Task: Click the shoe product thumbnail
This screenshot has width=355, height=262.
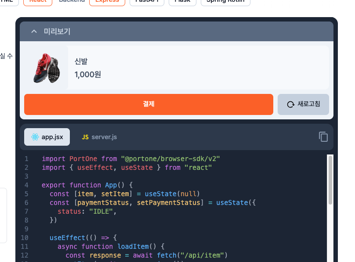Action: point(47,68)
